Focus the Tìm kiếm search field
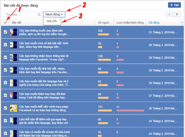 coord(23,15)
